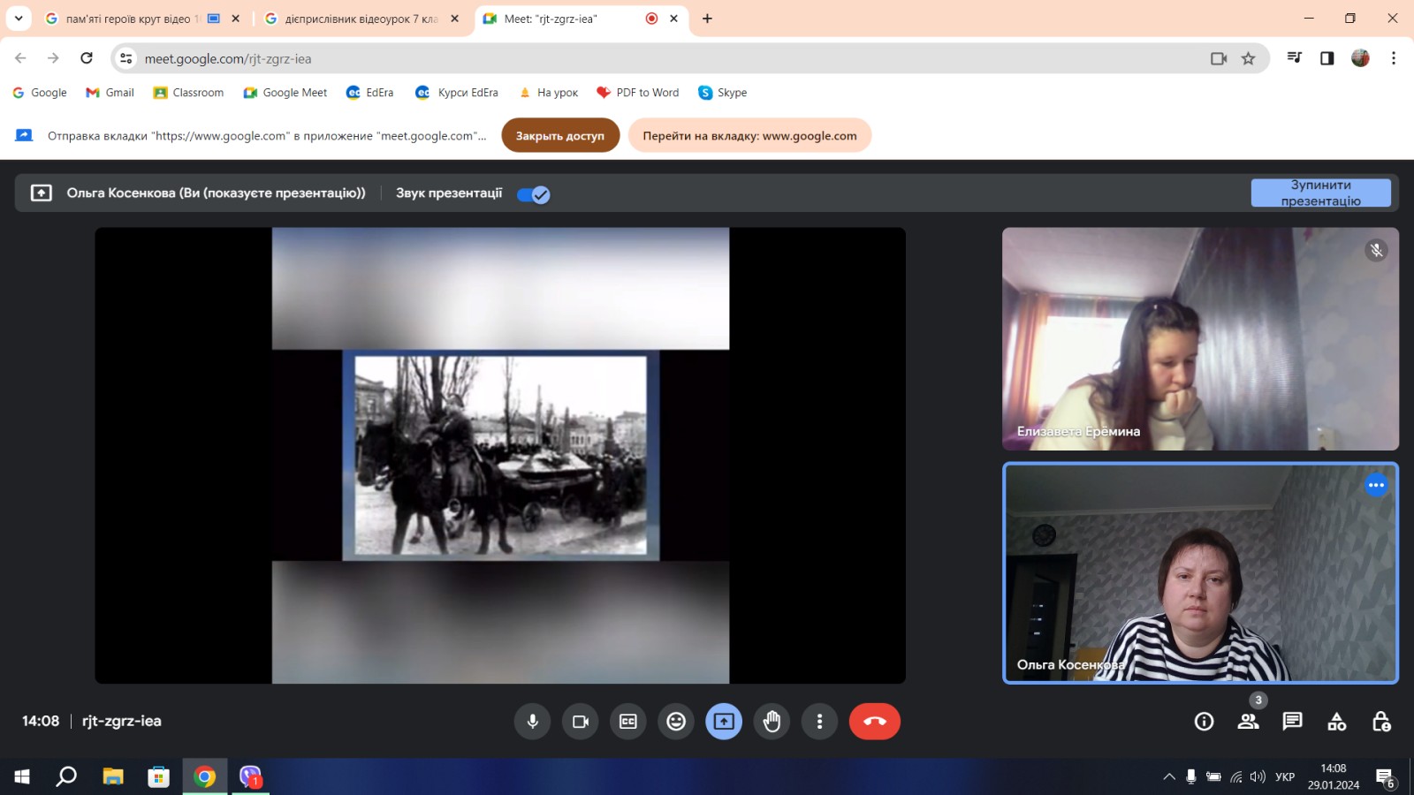Open tile options on Ольга Косенкова video
This screenshot has height=795, width=1414.
click(1376, 485)
